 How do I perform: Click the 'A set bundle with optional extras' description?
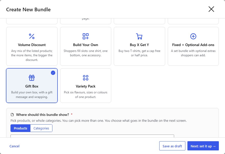(193, 53)
